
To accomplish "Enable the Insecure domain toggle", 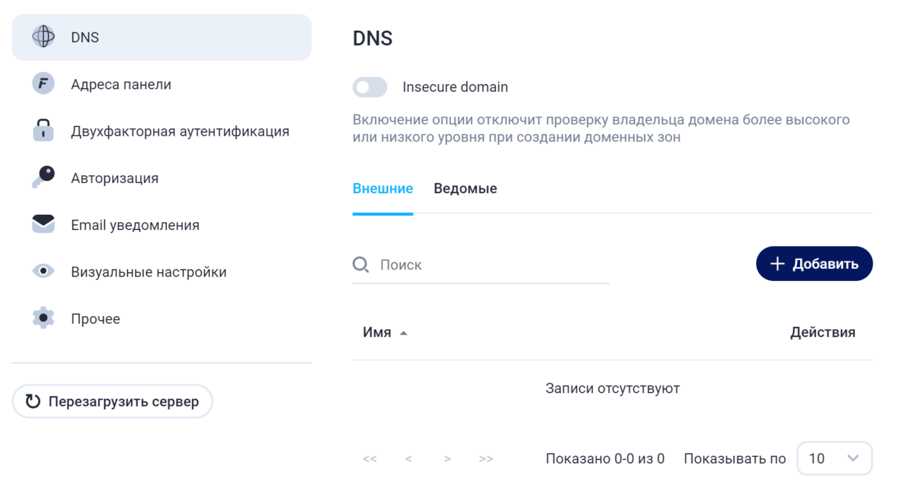I will pos(369,88).
